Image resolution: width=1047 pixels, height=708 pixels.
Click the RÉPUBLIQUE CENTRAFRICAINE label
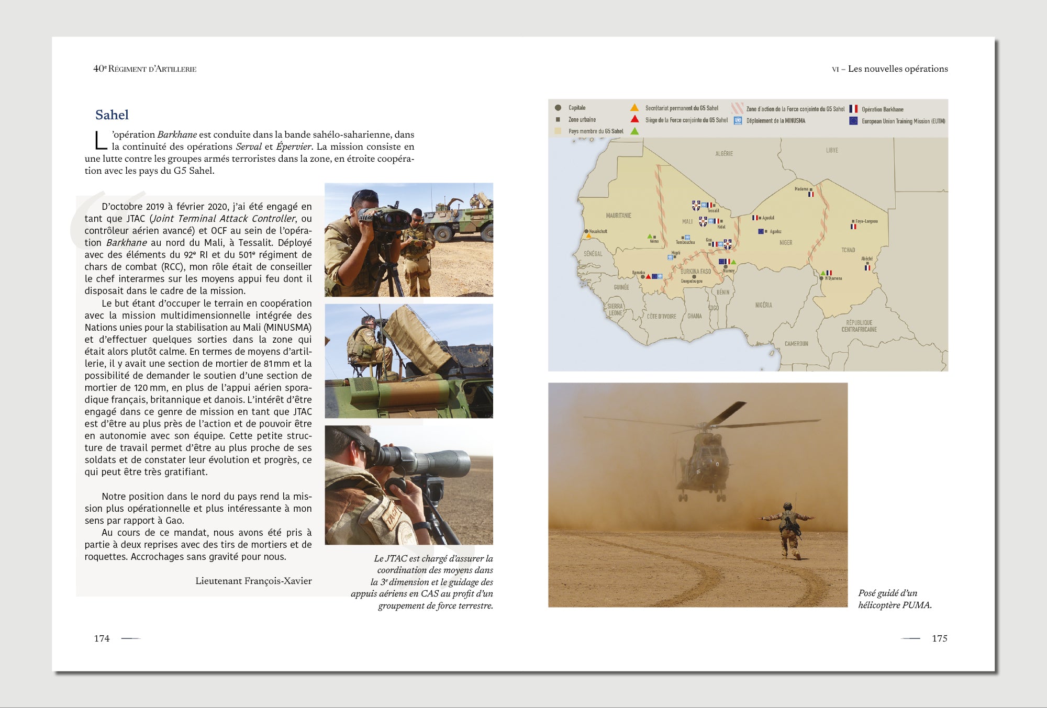[x=859, y=326]
